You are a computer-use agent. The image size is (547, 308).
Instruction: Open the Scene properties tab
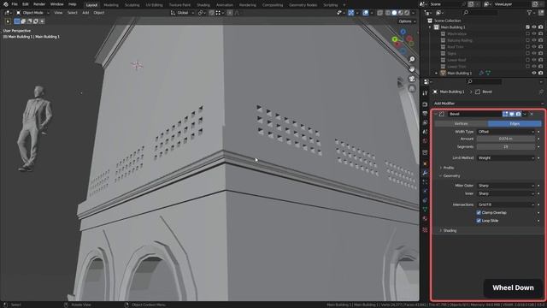(425, 132)
